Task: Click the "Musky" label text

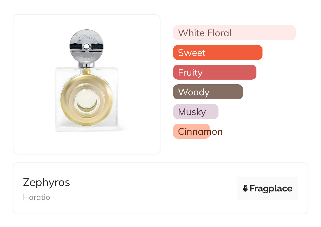Action: point(192,112)
